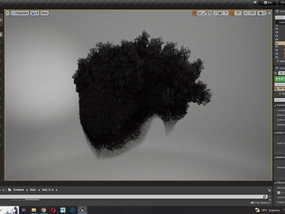The height and width of the screenshot is (214, 285).
Task: Open grid snap size value dropdown
Action: point(226,13)
